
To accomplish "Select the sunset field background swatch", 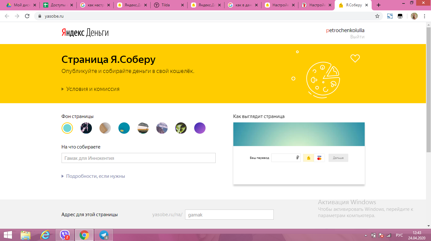I will (x=143, y=128).
